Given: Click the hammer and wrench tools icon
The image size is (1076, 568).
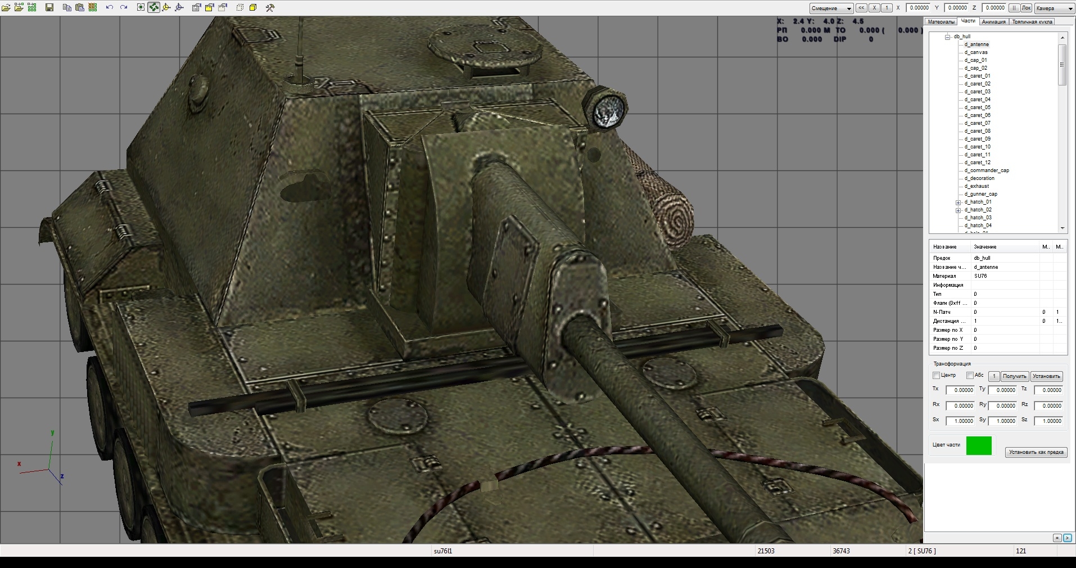Looking at the screenshot, I should coord(270,7).
